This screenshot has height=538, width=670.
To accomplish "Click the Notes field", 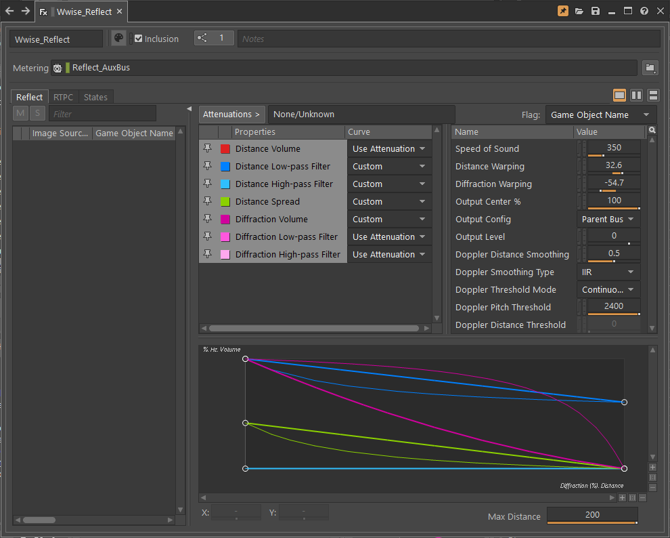I will pos(449,39).
